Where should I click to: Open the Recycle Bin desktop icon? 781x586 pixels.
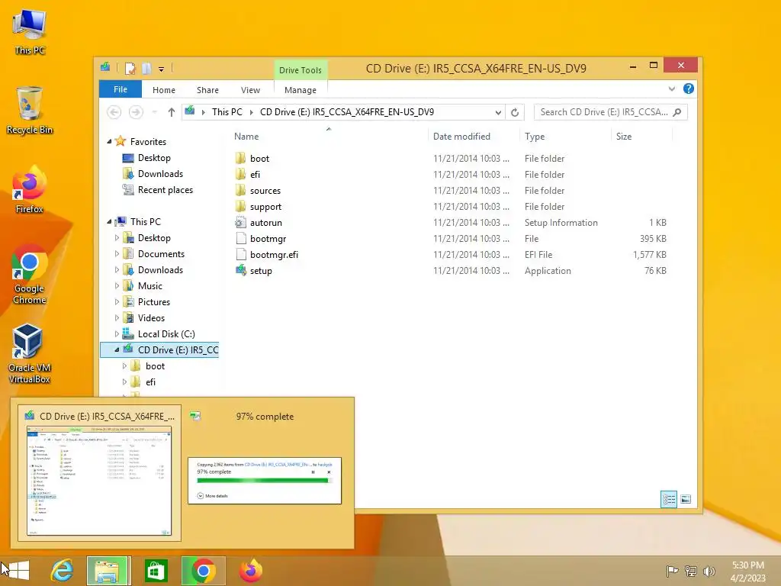(x=30, y=111)
